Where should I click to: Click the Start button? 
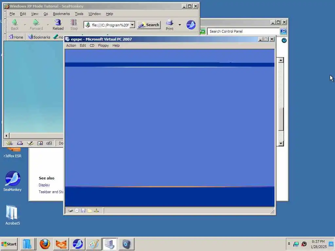point(9,244)
